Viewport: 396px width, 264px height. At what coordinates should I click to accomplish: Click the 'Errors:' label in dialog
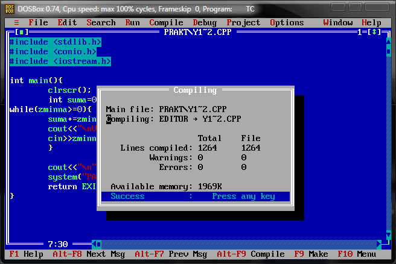click(x=176, y=167)
